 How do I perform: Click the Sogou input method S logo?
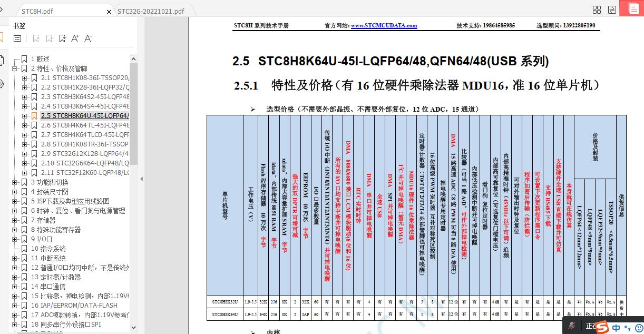(x=602, y=328)
